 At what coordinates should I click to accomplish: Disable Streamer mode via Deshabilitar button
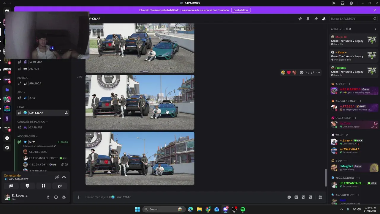pos(240,10)
